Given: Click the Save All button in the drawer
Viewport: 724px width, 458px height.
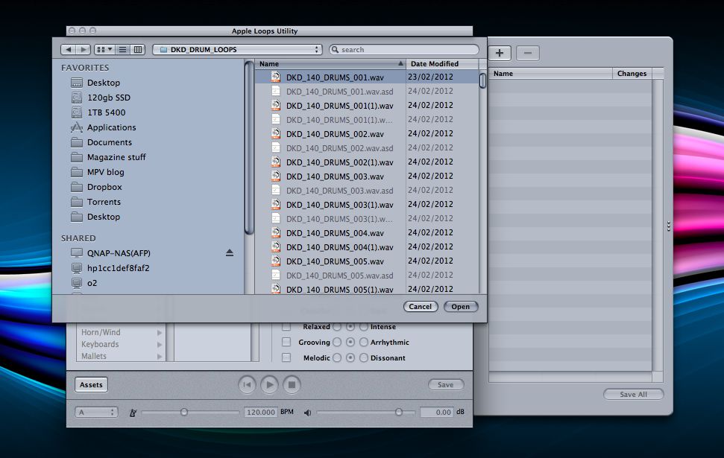Looking at the screenshot, I should click(633, 395).
